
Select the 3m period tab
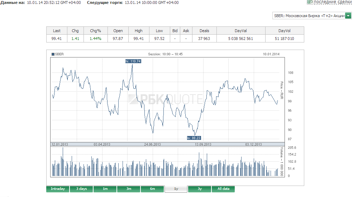(129, 189)
